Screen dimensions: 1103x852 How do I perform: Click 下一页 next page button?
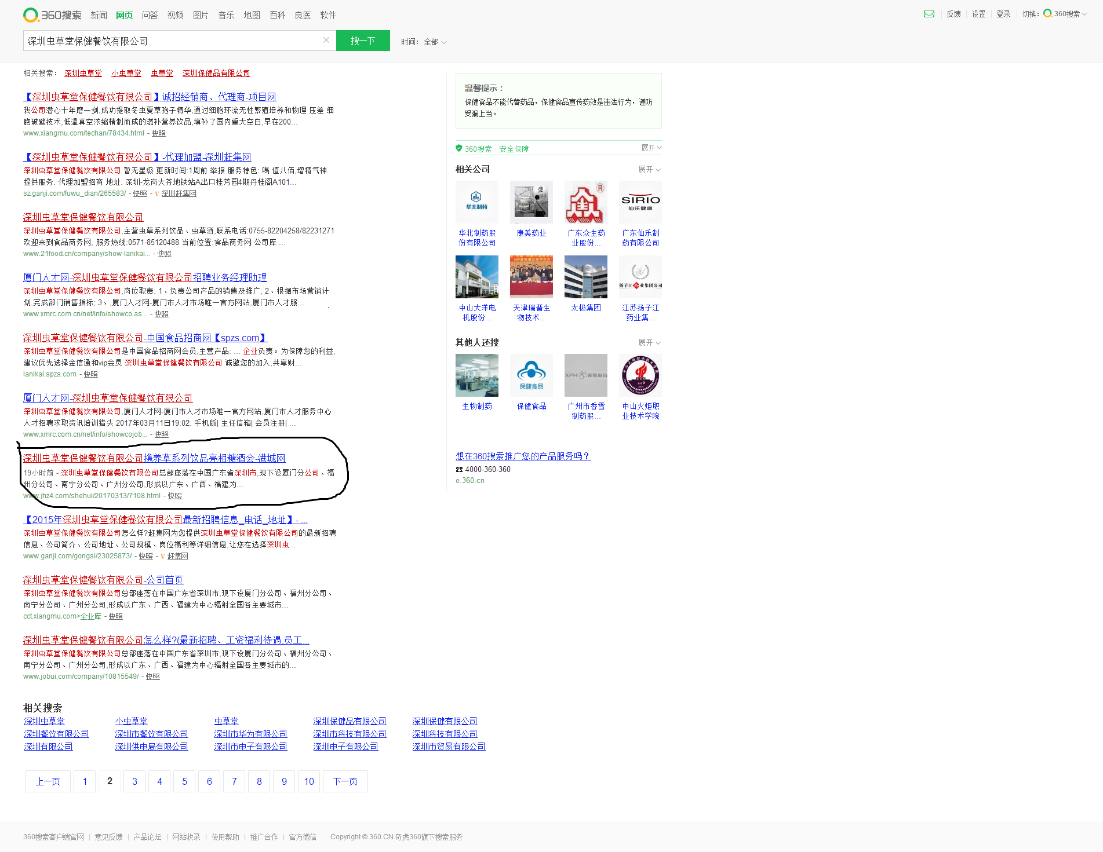pos(345,781)
